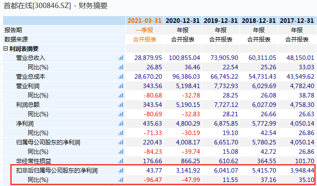This screenshot has height=186, width=317.
Task: Click operating profit value 343.56
Action: [152, 86]
